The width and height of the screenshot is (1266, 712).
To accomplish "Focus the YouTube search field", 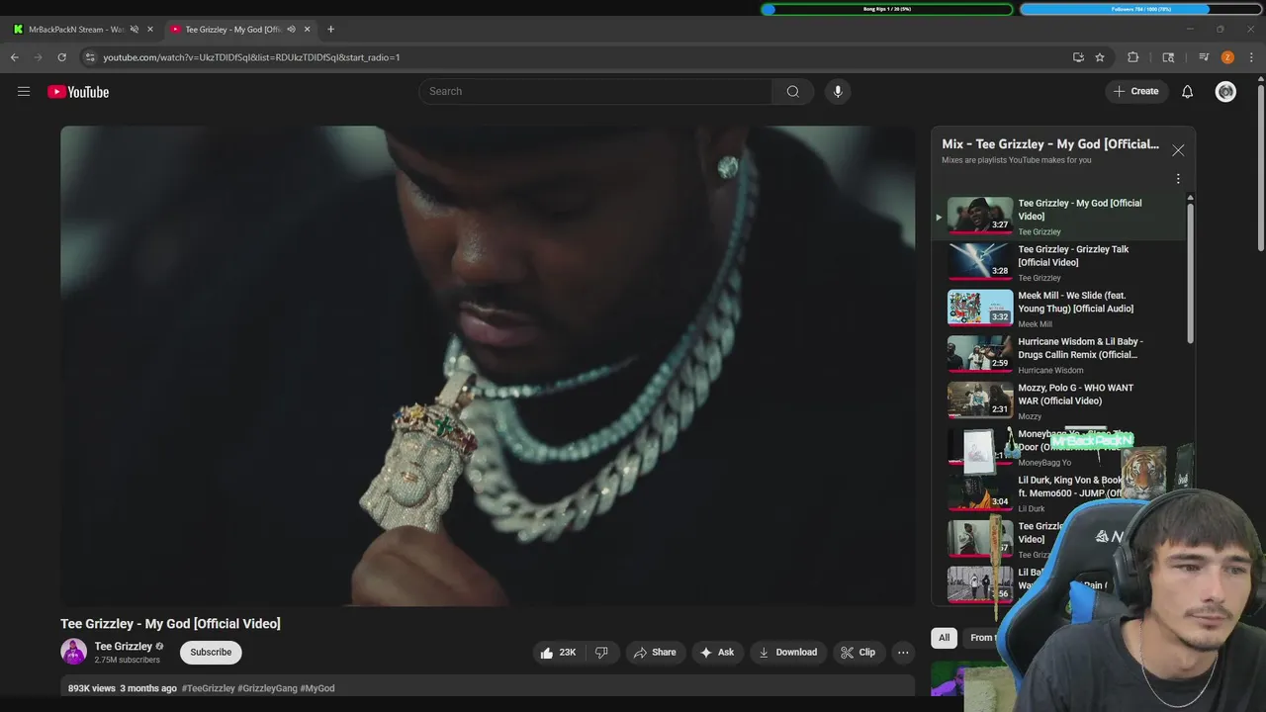I will pos(595,91).
